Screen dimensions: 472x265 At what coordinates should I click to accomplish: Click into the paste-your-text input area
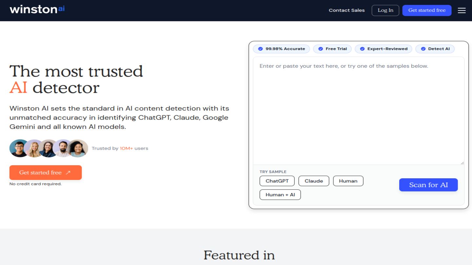tap(359, 111)
